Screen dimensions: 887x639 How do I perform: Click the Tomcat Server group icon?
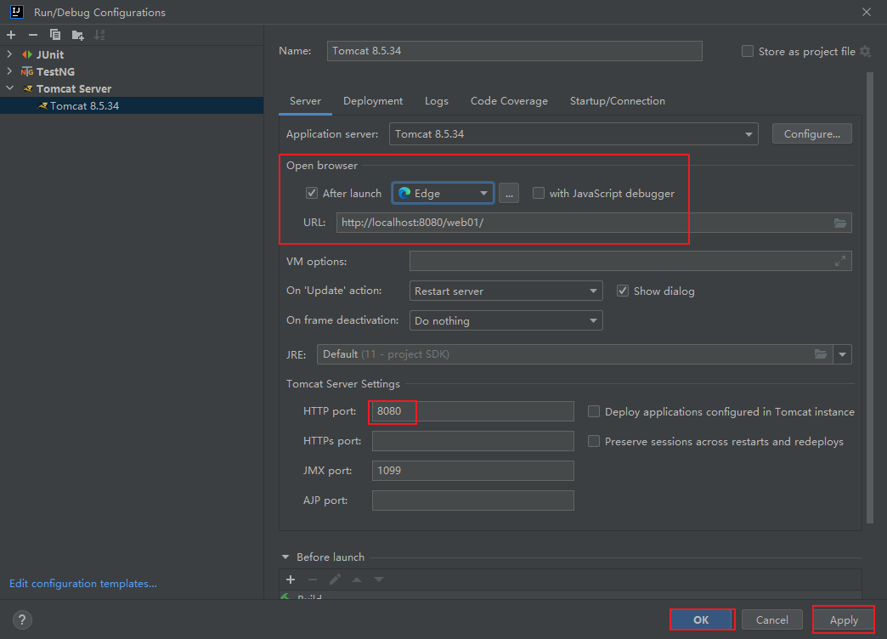[x=28, y=89]
